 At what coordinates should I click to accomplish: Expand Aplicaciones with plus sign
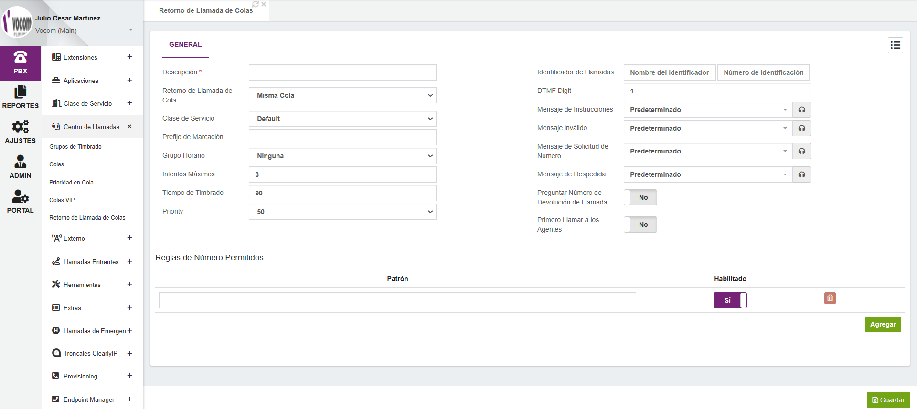point(129,80)
